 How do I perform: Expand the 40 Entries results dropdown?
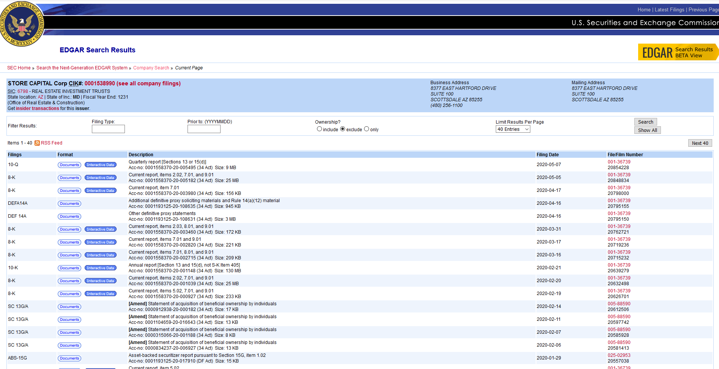[513, 129]
